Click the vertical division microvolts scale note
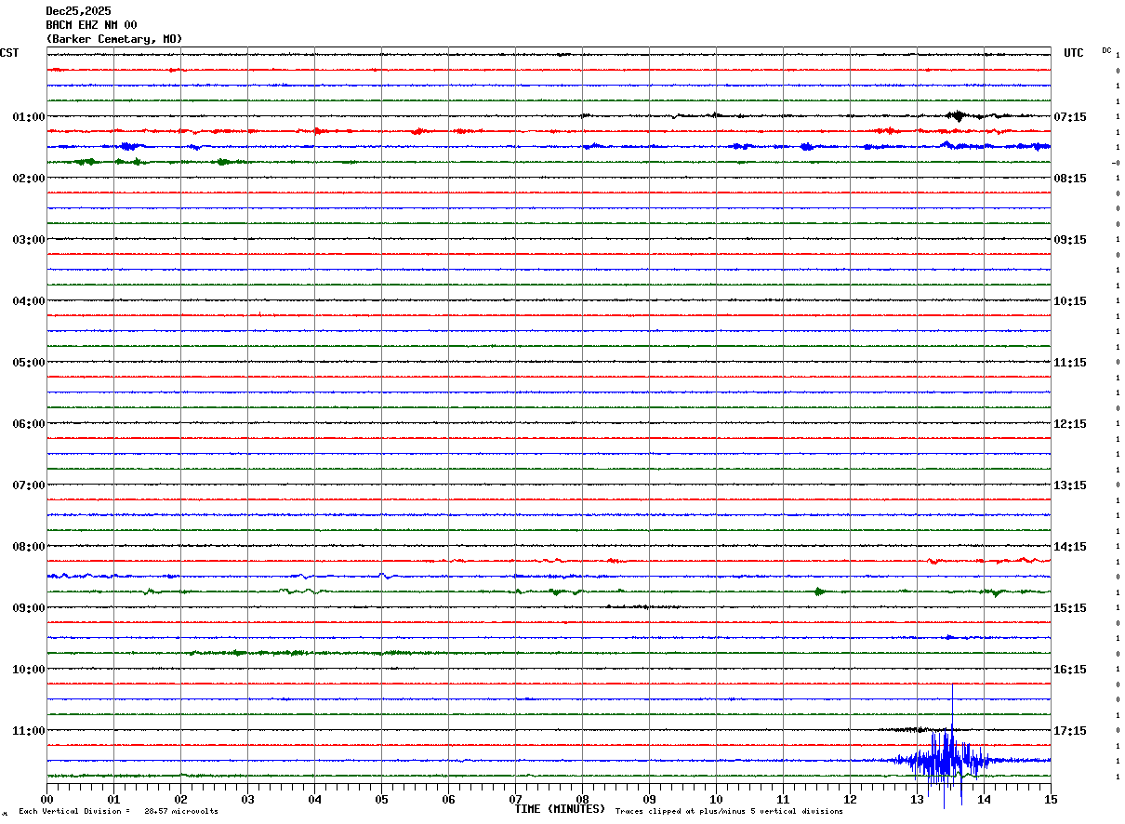The image size is (1125, 824). pyautogui.click(x=118, y=812)
